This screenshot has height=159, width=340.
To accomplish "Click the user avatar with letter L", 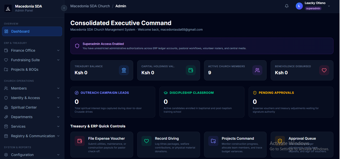I will click(299, 6).
